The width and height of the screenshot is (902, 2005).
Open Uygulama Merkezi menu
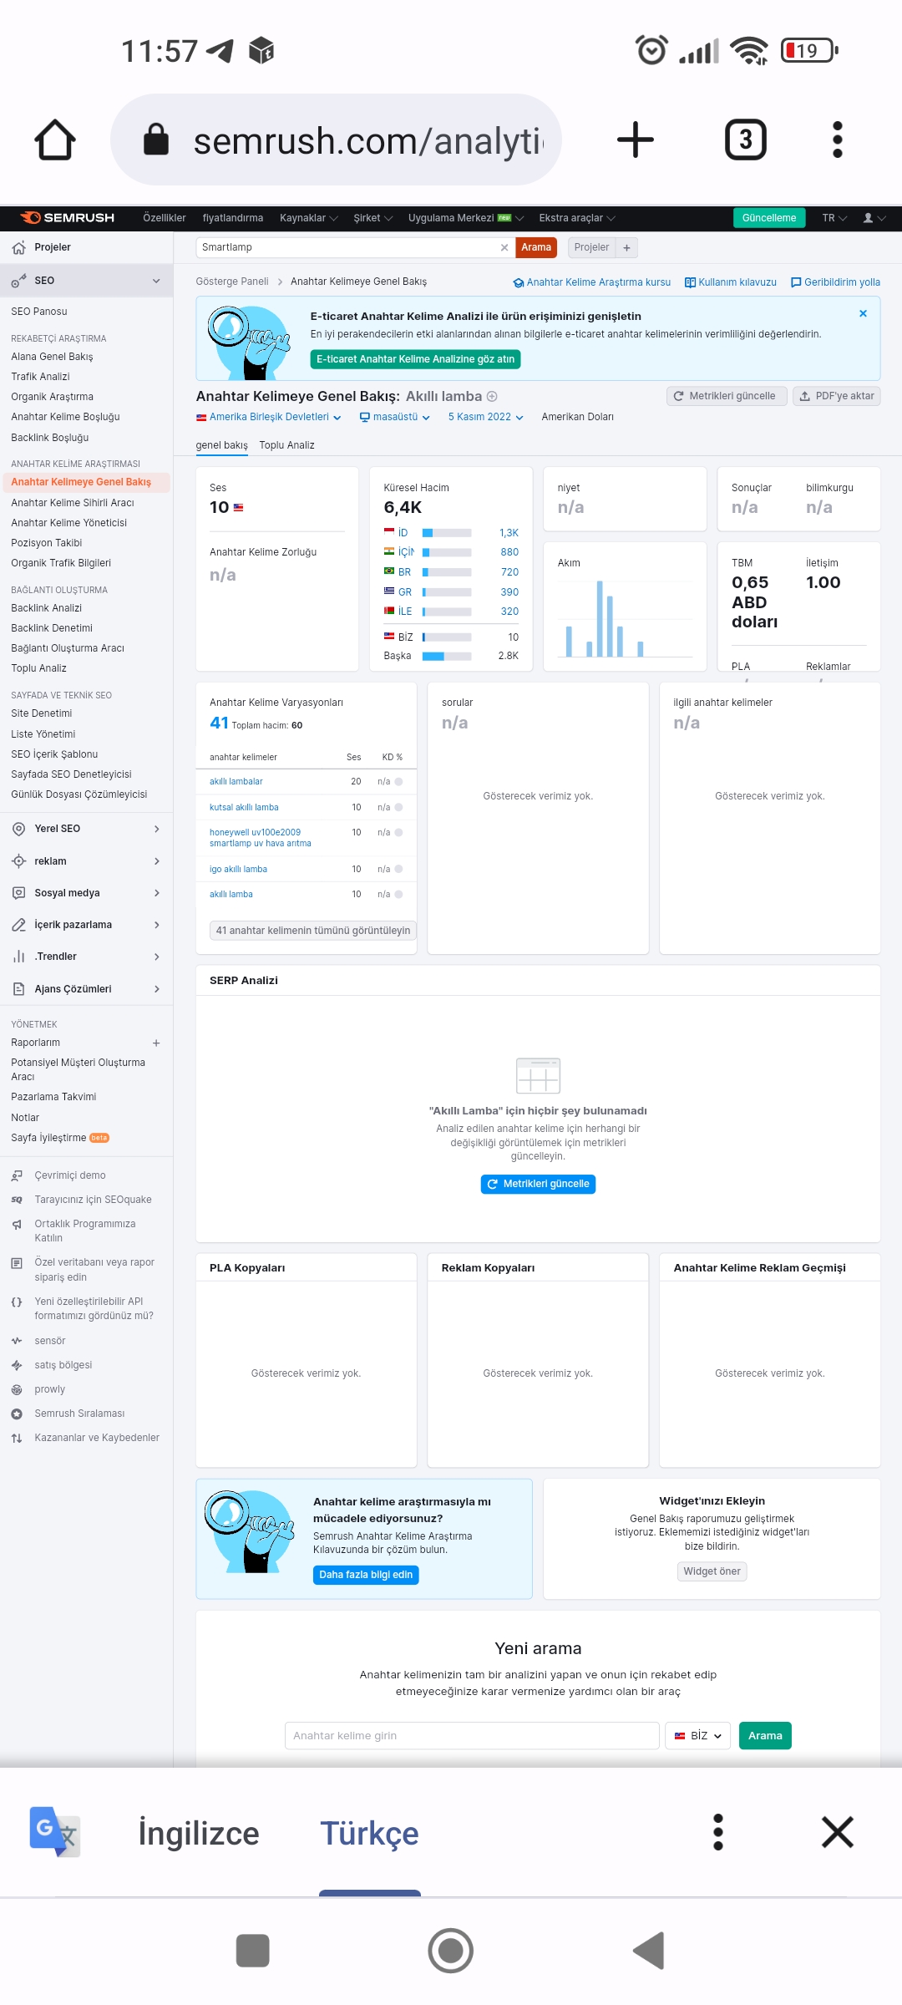[466, 218]
